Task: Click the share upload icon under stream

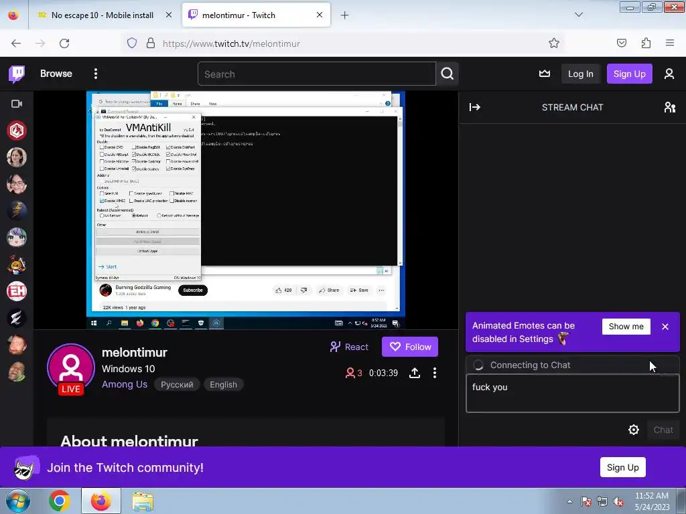Action: point(414,373)
